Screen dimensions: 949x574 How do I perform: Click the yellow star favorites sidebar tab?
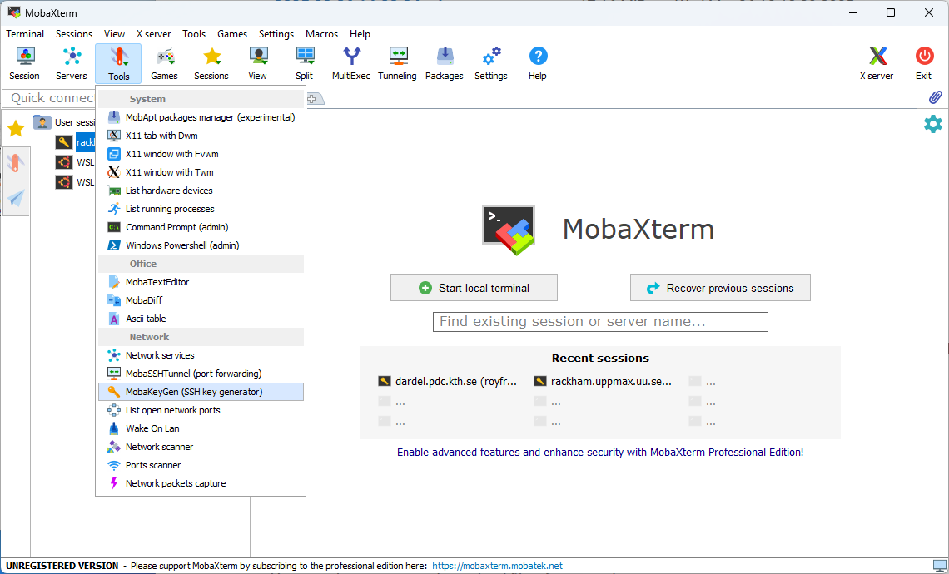point(15,128)
